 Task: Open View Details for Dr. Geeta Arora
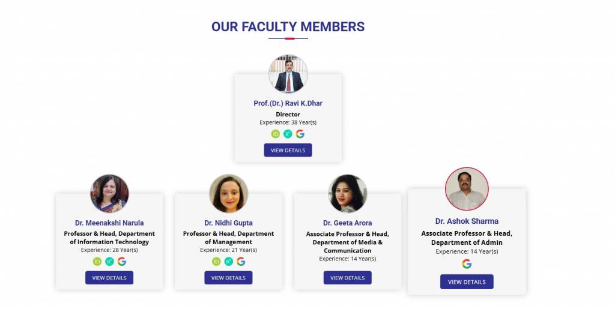[347, 278]
